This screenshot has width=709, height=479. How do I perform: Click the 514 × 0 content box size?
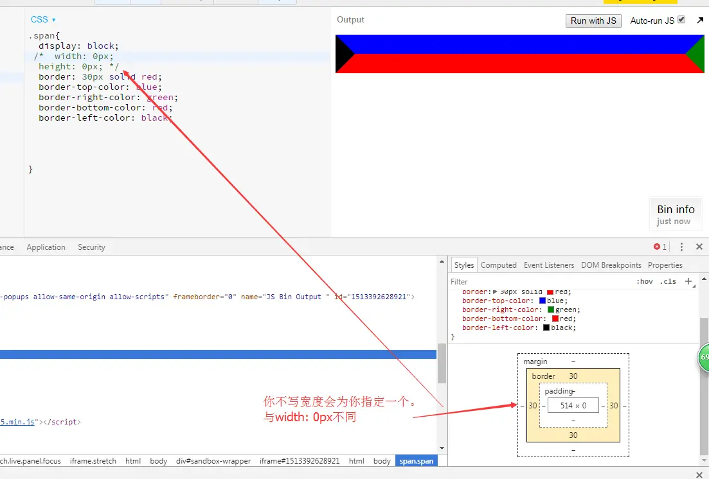(573, 405)
